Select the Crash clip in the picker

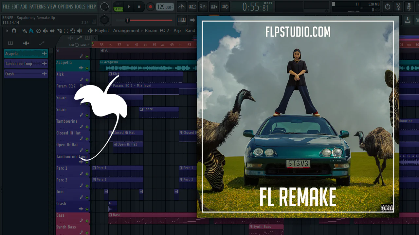[26, 74]
